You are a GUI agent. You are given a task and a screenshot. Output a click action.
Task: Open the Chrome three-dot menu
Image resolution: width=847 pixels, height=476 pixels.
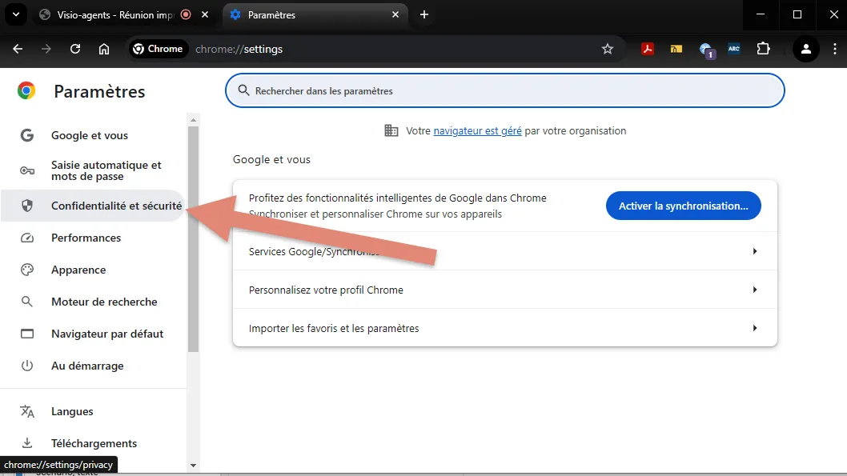[834, 49]
